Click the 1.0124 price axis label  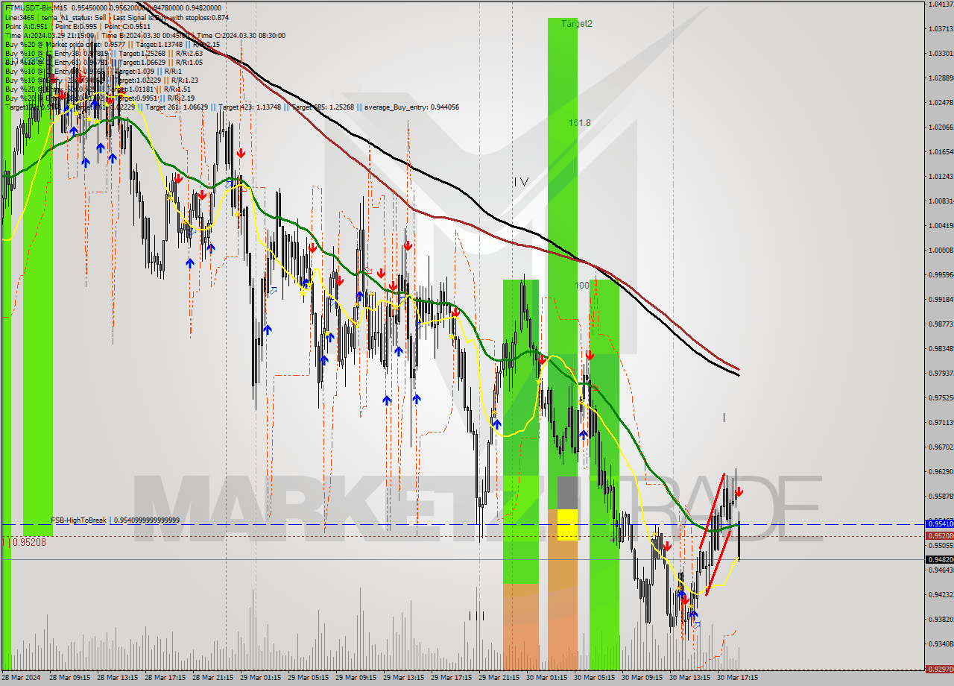pyautogui.click(x=941, y=176)
